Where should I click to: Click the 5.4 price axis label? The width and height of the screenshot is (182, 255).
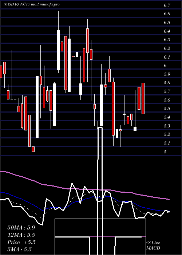pos(167,117)
